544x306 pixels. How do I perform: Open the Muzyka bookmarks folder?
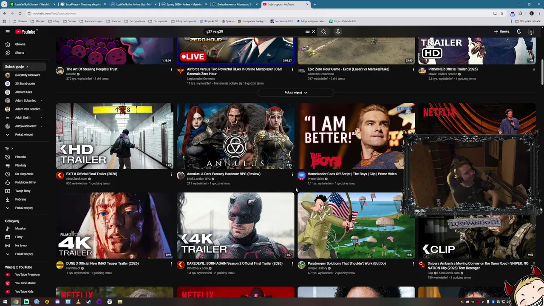[x=37, y=21]
